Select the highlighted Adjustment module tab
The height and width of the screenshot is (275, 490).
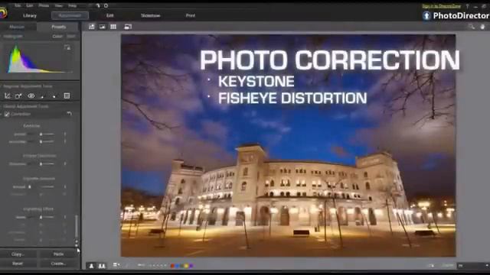(x=70, y=15)
